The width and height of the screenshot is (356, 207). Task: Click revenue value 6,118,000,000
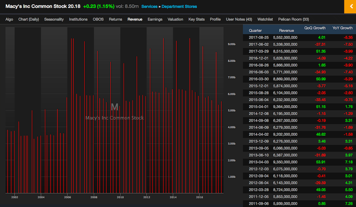coord(285,176)
